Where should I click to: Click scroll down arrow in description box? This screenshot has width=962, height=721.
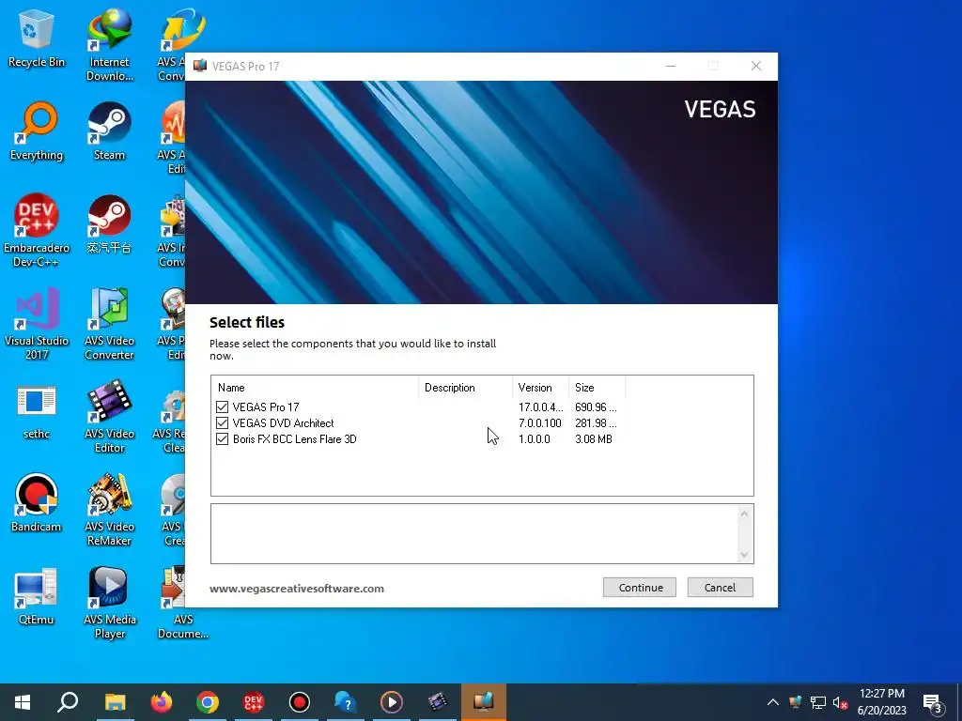pyautogui.click(x=744, y=555)
